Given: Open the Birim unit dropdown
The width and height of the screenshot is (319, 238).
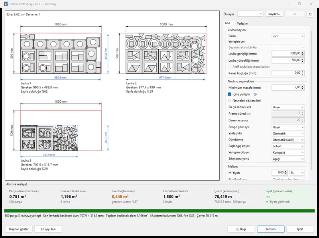Looking at the screenshot, I should coord(288,36).
